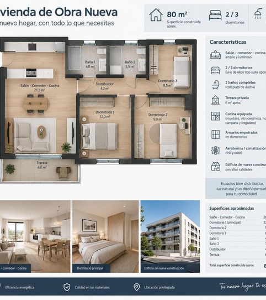The width and height of the screenshot is (266, 300).
Task: Open the living-dining room photo thumbnail
Action: point(35,236)
